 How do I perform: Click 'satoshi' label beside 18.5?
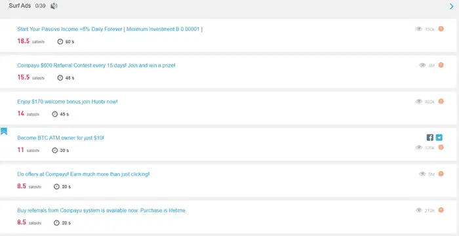tap(38, 42)
